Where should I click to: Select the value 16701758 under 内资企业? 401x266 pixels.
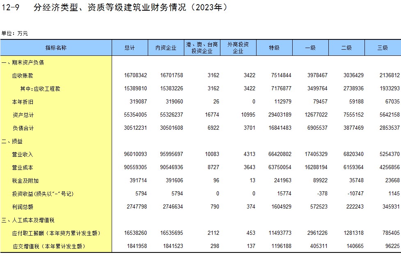pos(172,76)
